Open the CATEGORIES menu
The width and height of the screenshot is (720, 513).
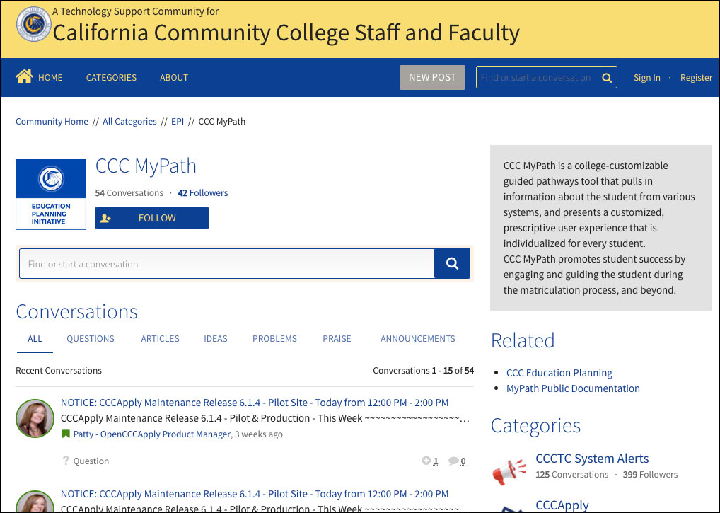point(111,78)
